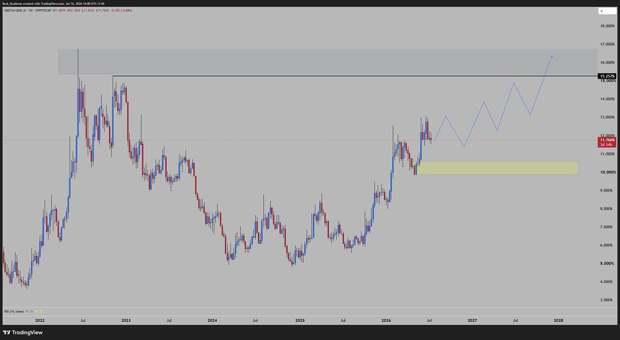
Task: Click the TradingView logo icon
Action: pyautogui.click(x=6, y=333)
